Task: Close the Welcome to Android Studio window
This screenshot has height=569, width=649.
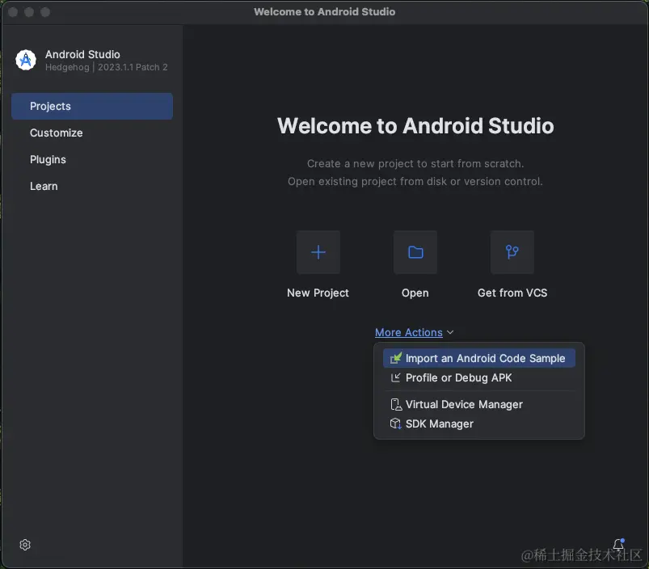Action: point(13,12)
